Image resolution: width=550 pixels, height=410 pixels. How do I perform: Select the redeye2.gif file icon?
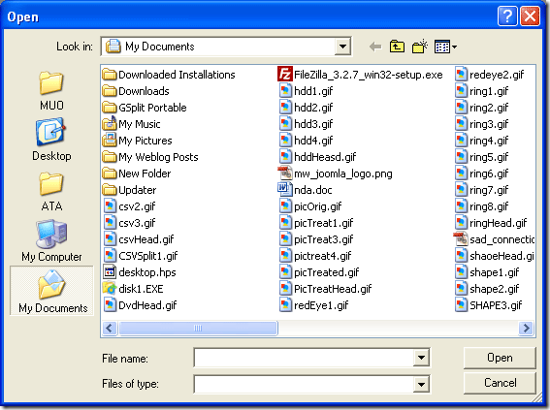(461, 75)
